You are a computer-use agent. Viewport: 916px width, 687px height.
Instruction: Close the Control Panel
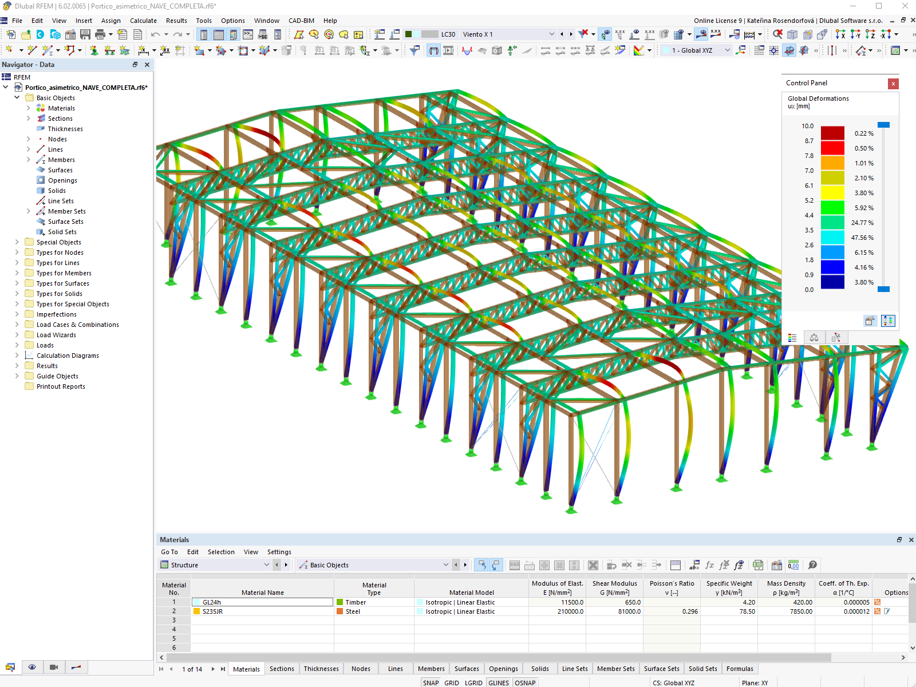click(893, 84)
